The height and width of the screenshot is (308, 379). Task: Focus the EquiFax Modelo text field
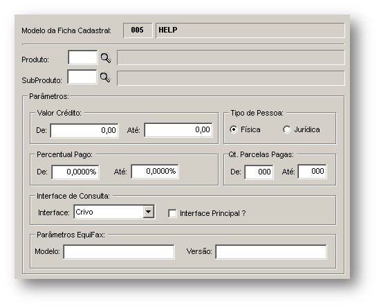(119, 252)
